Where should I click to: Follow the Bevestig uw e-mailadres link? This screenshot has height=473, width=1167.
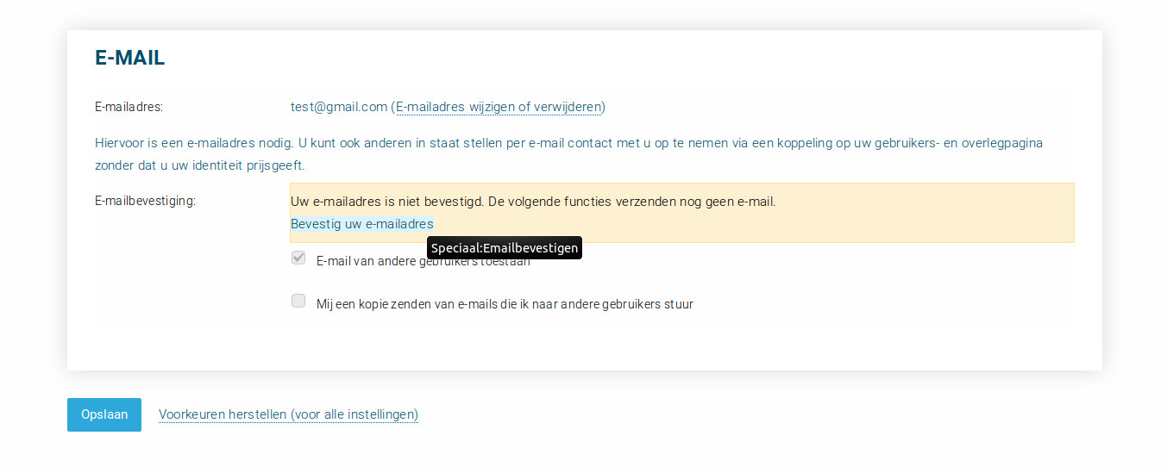[x=361, y=224]
